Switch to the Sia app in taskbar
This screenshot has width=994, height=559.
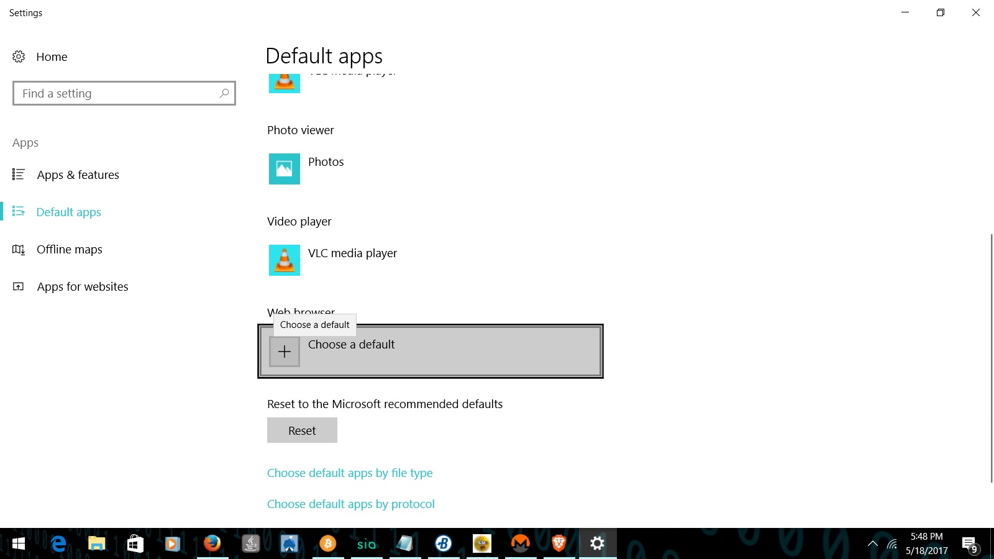tap(367, 543)
